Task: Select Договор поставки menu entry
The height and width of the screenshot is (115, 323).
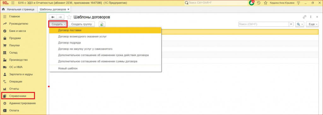Action: (105, 30)
